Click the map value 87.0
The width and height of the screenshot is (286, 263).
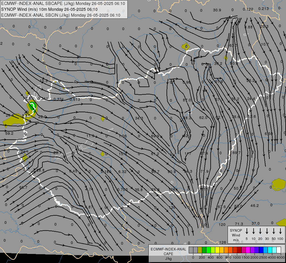click(187, 100)
